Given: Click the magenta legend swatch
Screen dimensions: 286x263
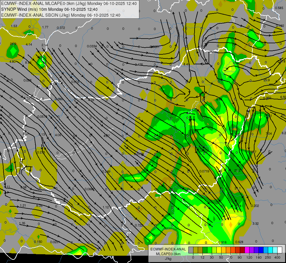Looking at the screenshot, I should 247,250.
